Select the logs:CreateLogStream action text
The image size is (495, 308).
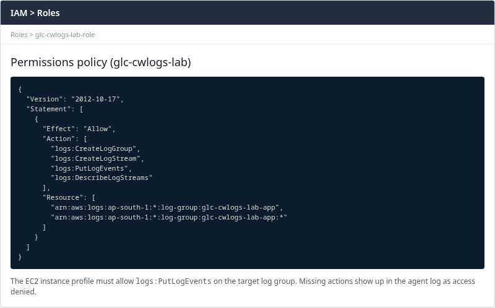pyautogui.click(x=97, y=158)
